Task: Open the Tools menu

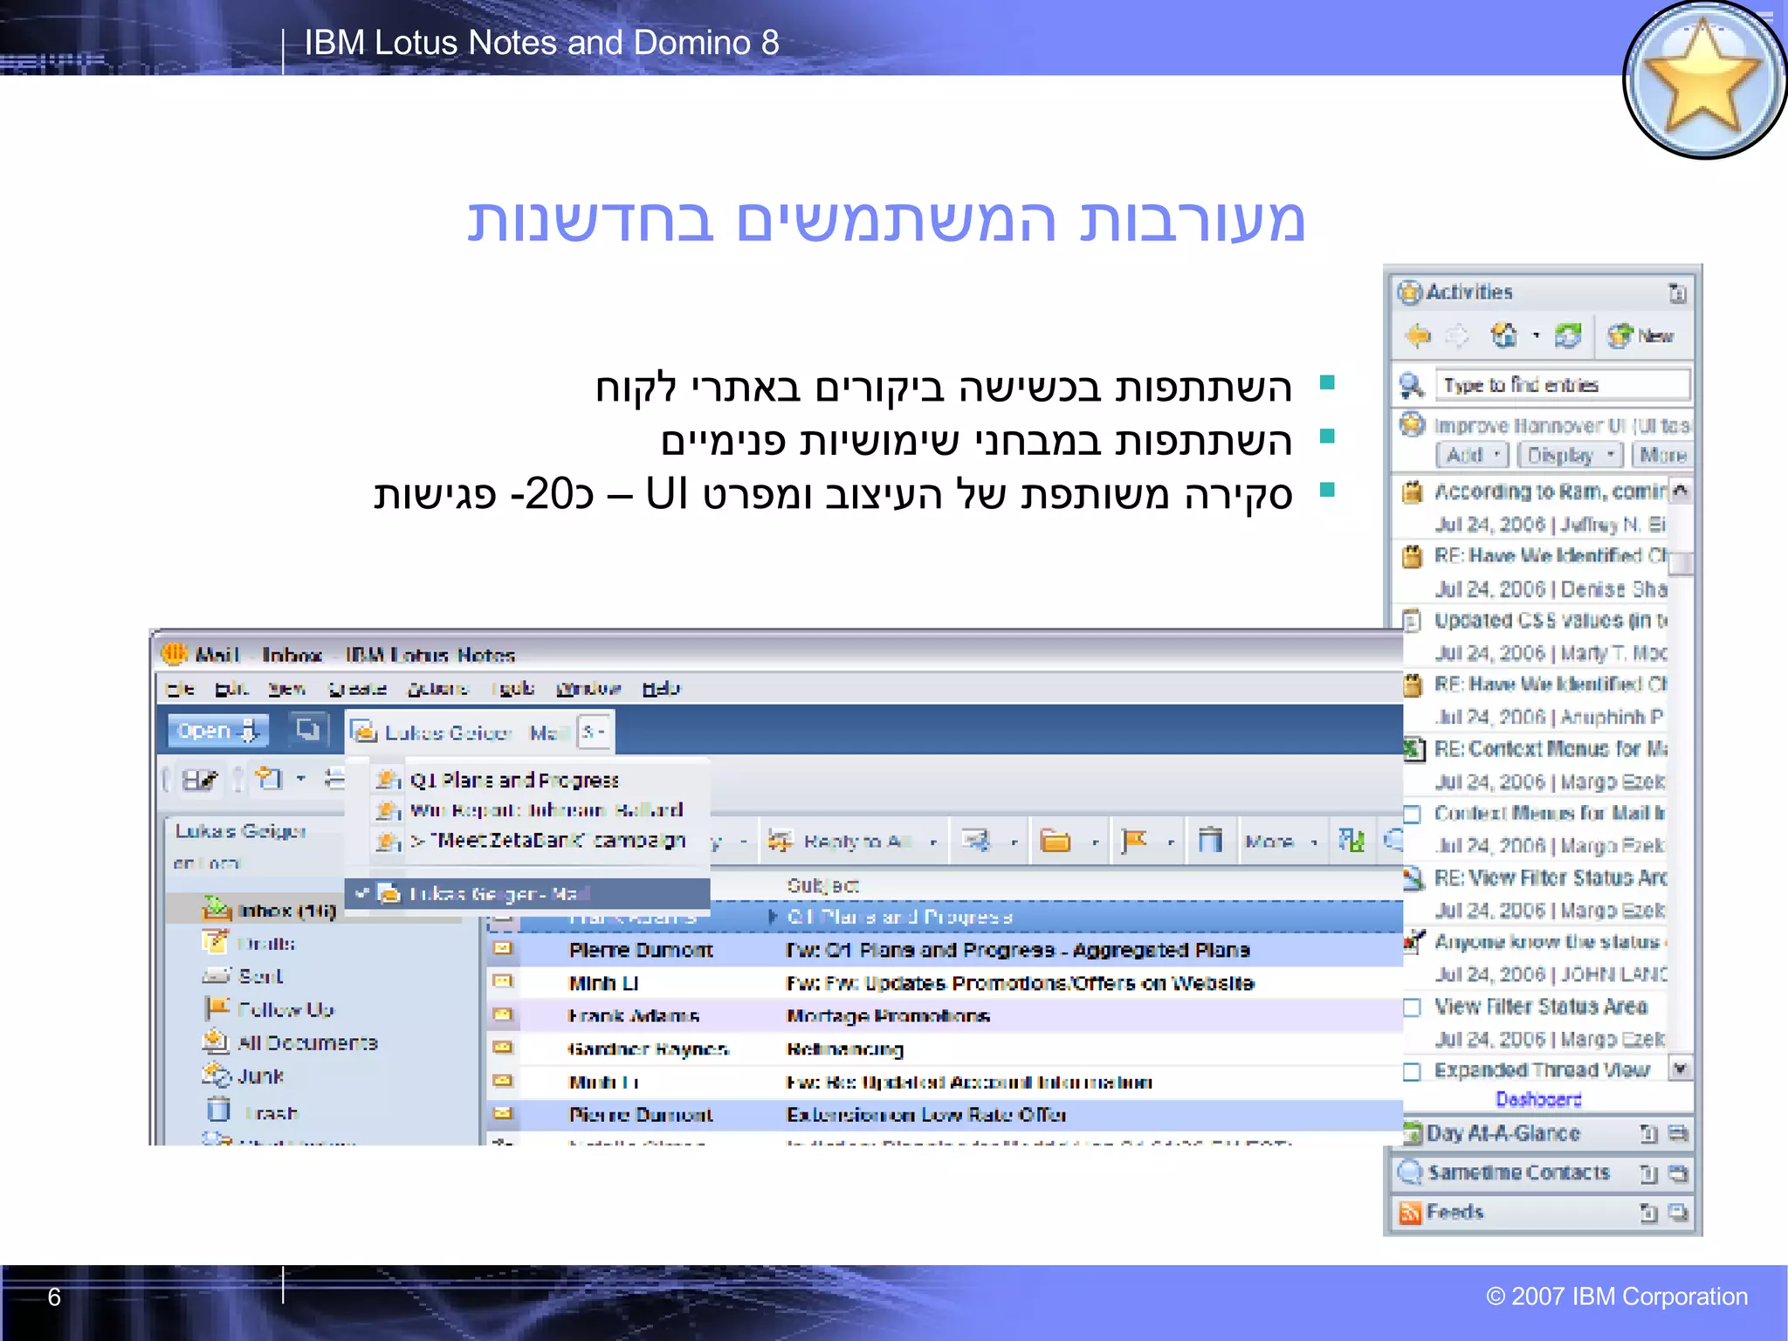Action: click(513, 689)
